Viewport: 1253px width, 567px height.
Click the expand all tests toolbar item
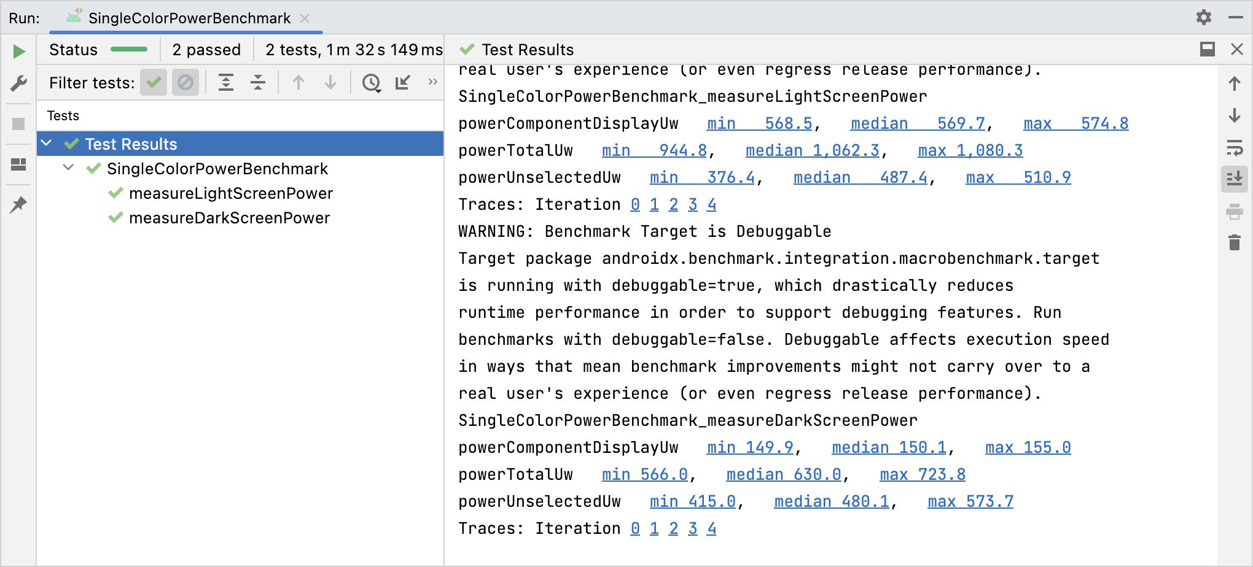[x=226, y=82]
